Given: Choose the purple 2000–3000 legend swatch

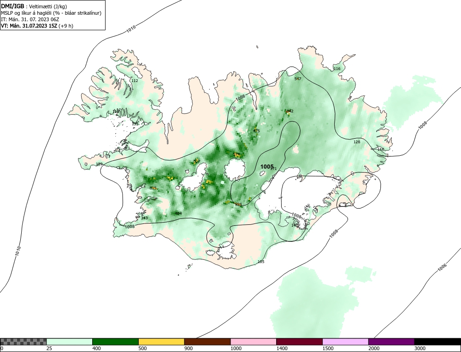Looking at the screenshot, I should [x=391, y=341].
